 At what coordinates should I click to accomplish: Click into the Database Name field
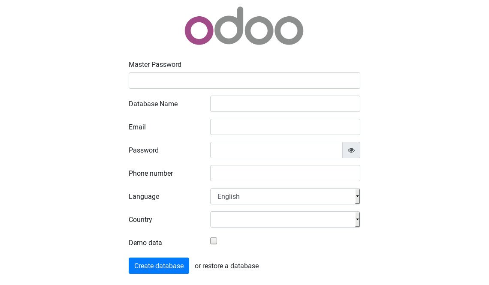pos(285,104)
